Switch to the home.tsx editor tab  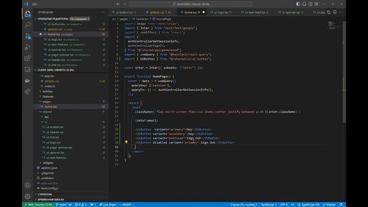[x=192, y=12]
